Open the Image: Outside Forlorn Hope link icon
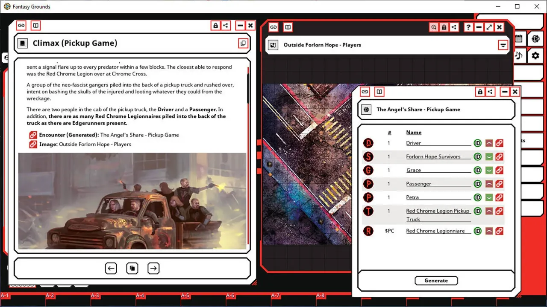 tap(33, 144)
